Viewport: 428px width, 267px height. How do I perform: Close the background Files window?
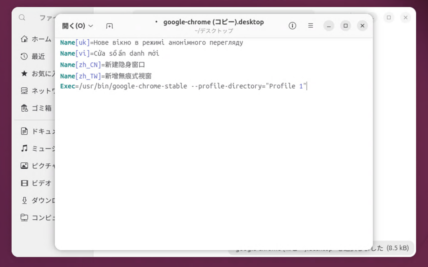[405, 18]
